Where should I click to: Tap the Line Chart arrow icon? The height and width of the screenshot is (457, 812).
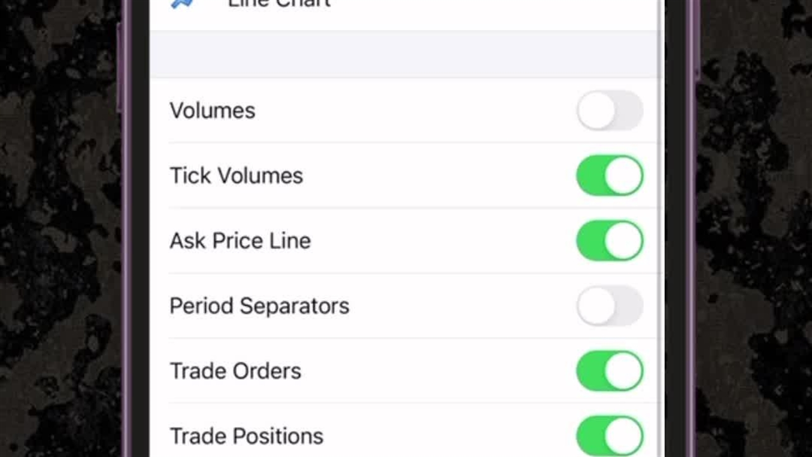coord(183,4)
